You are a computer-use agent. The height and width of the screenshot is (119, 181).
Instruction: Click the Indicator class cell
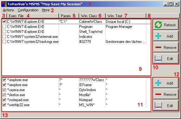(86, 37)
